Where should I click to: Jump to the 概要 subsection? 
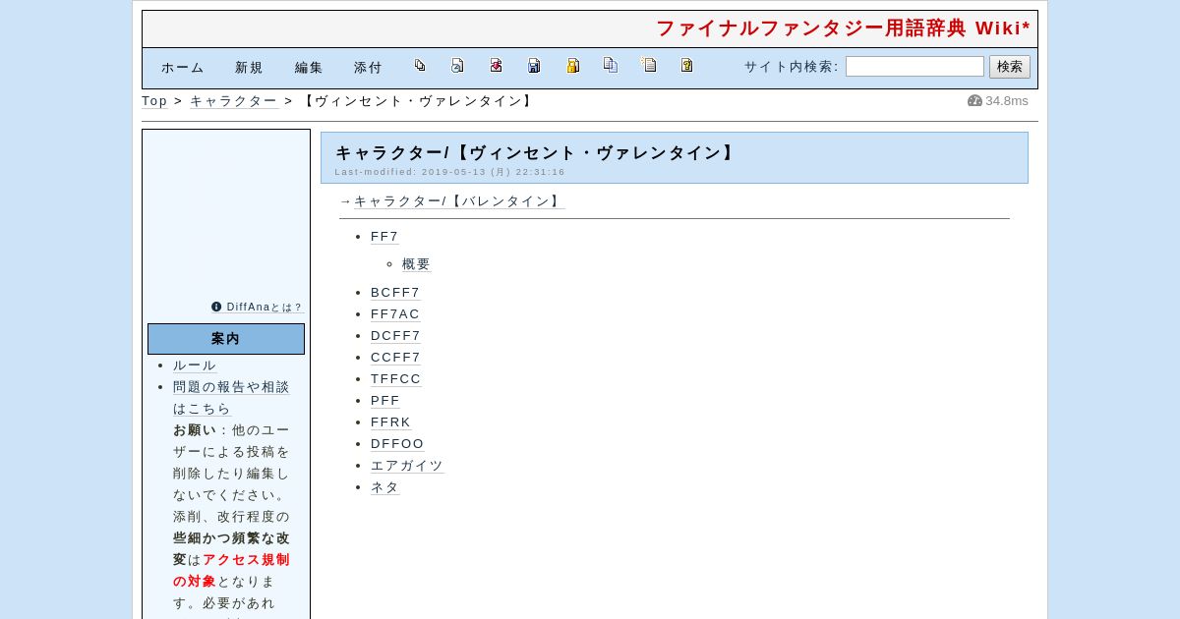click(417, 264)
